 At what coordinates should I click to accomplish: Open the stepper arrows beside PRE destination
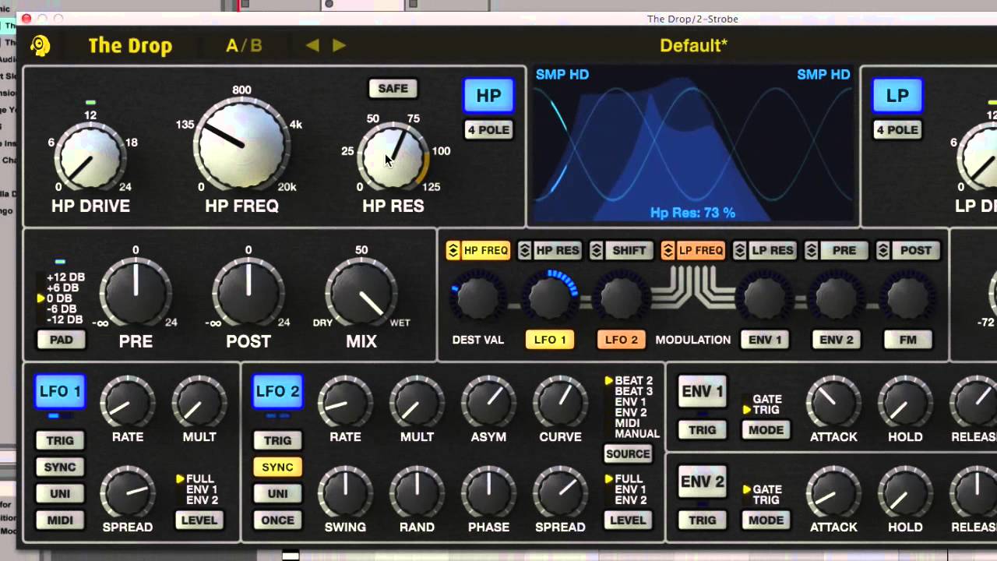[x=812, y=250]
